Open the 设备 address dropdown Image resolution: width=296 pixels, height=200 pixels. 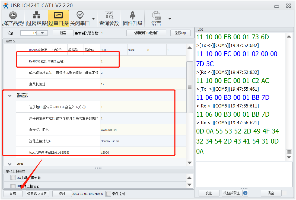[x=42, y=33]
